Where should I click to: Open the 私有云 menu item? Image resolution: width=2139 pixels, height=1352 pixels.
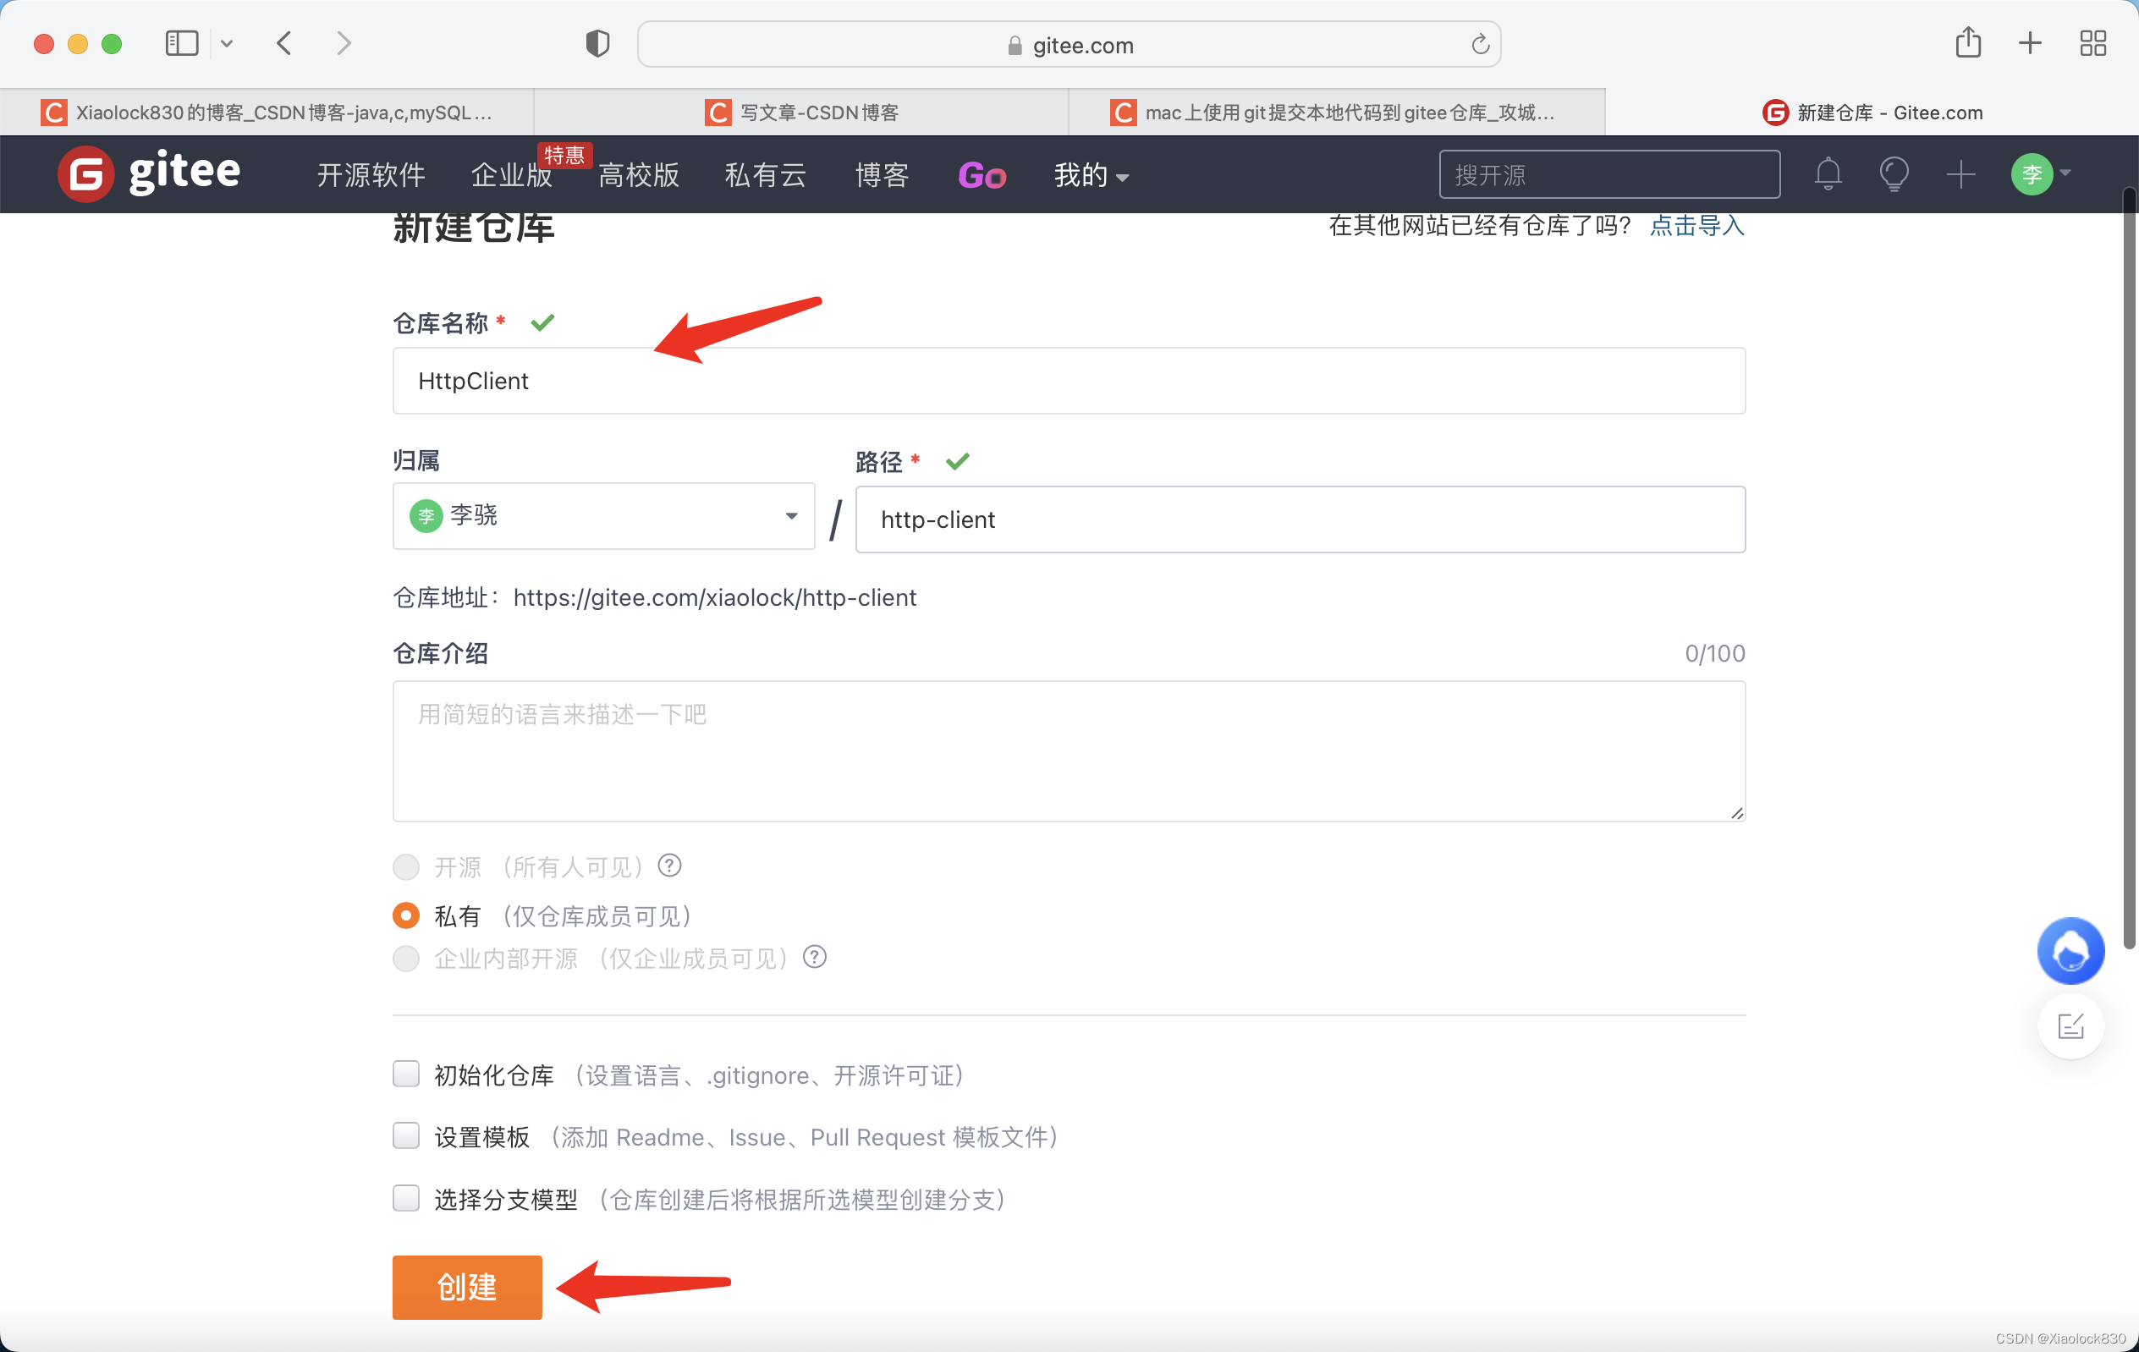point(766,175)
